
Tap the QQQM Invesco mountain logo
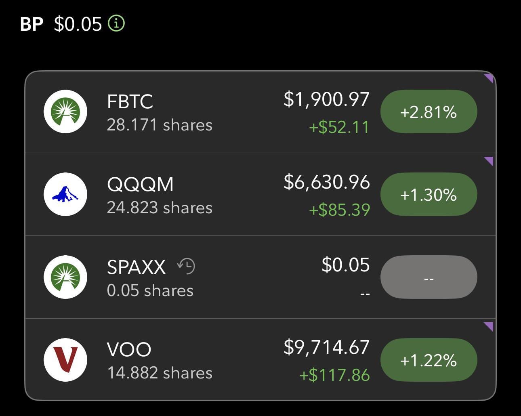click(65, 194)
